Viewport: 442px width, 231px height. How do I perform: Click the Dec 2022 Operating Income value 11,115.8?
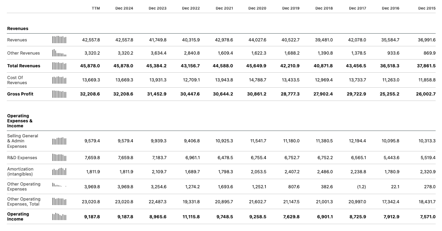point(191,217)
